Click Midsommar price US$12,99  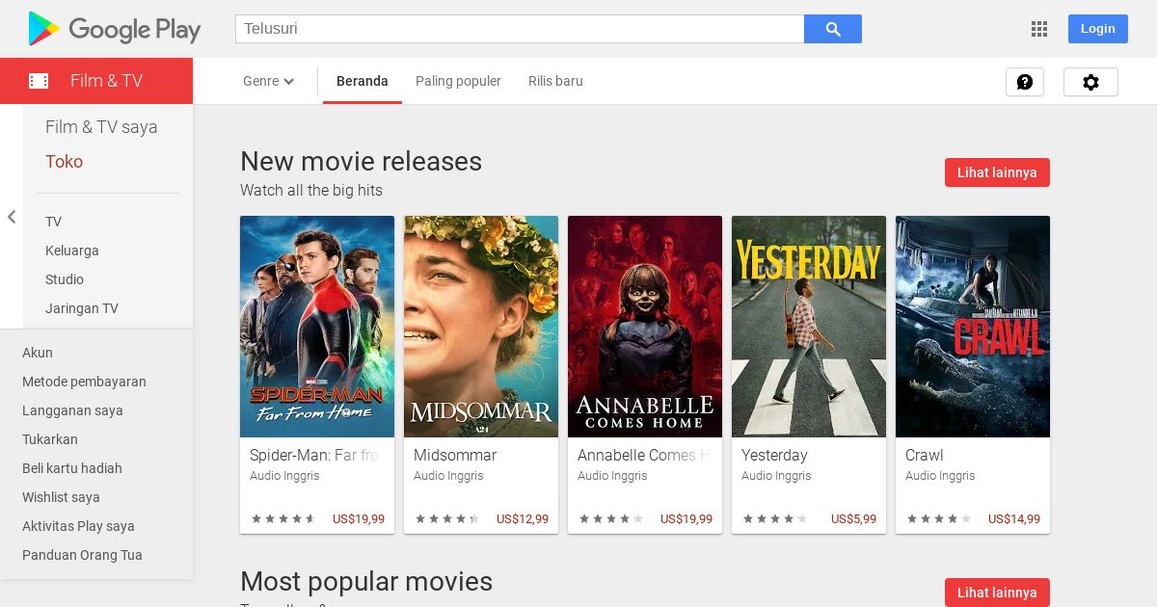(x=523, y=519)
